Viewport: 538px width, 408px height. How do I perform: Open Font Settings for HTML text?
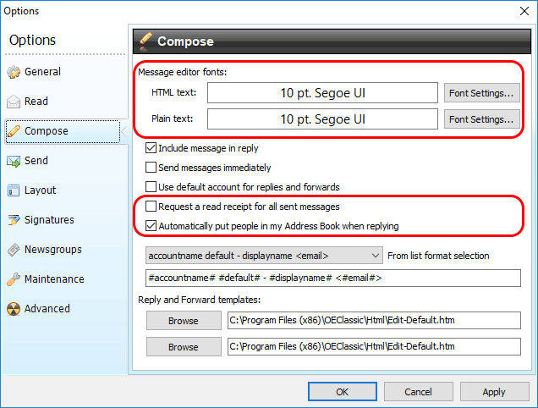point(481,93)
